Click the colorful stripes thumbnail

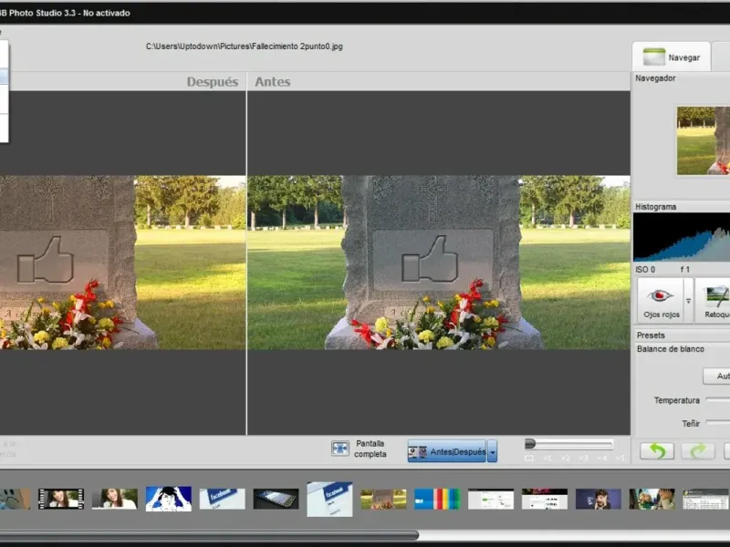point(437,499)
